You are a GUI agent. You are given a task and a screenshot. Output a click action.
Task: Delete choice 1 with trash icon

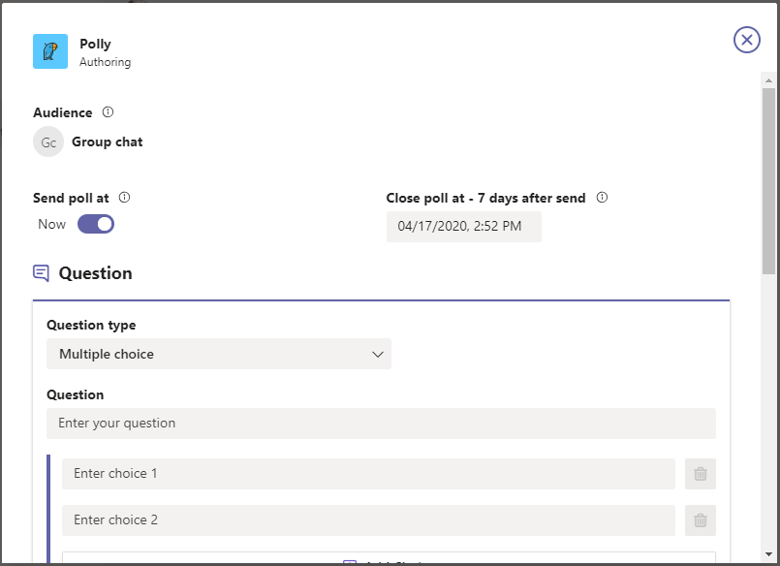(x=700, y=474)
